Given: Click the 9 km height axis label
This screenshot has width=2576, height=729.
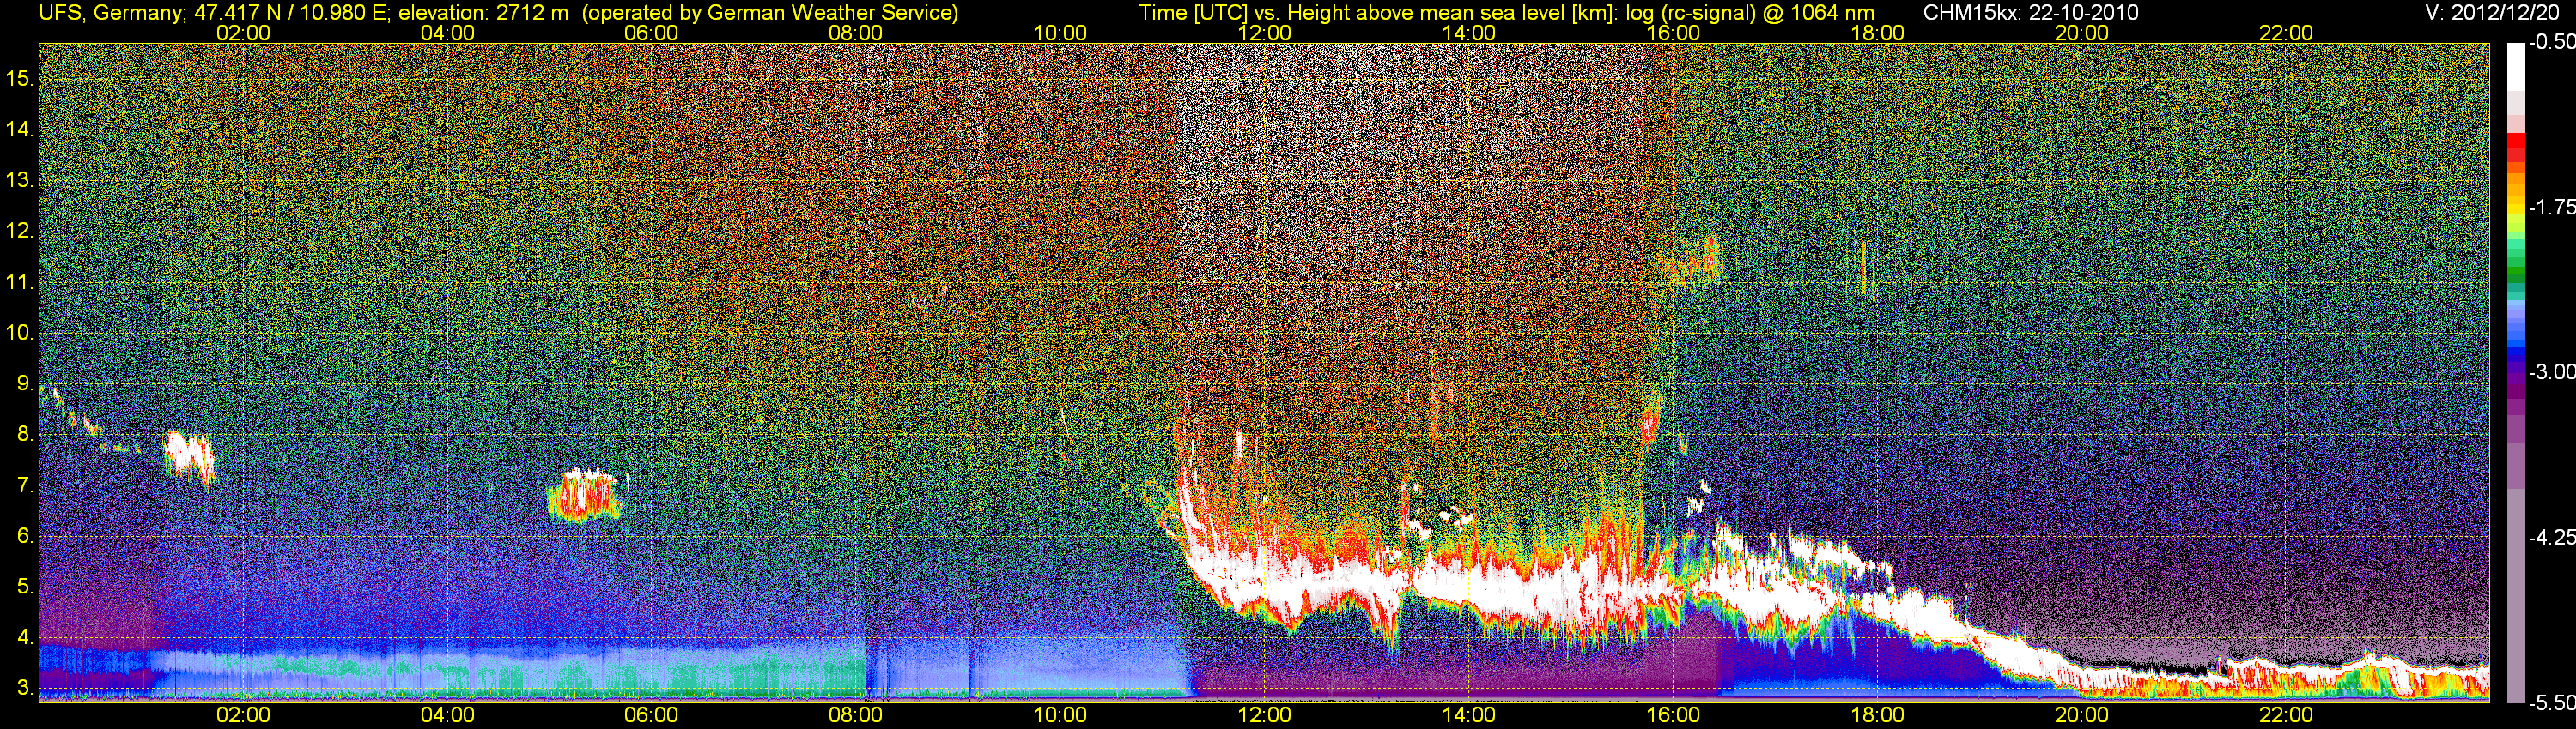Looking at the screenshot, I should click(x=25, y=383).
